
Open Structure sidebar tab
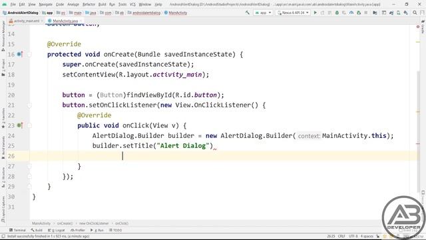coord(3,177)
